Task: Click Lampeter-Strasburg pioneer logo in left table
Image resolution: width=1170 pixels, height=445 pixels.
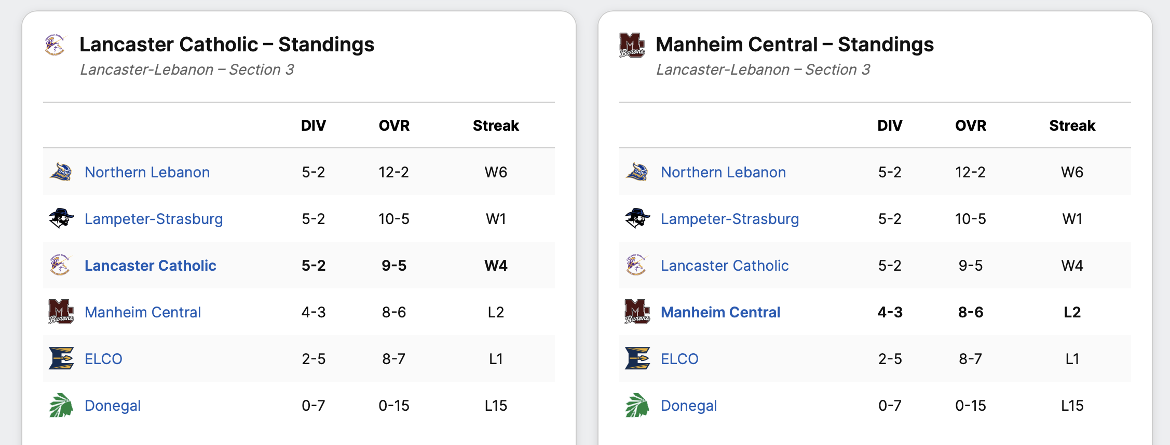Action: pyautogui.click(x=61, y=218)
